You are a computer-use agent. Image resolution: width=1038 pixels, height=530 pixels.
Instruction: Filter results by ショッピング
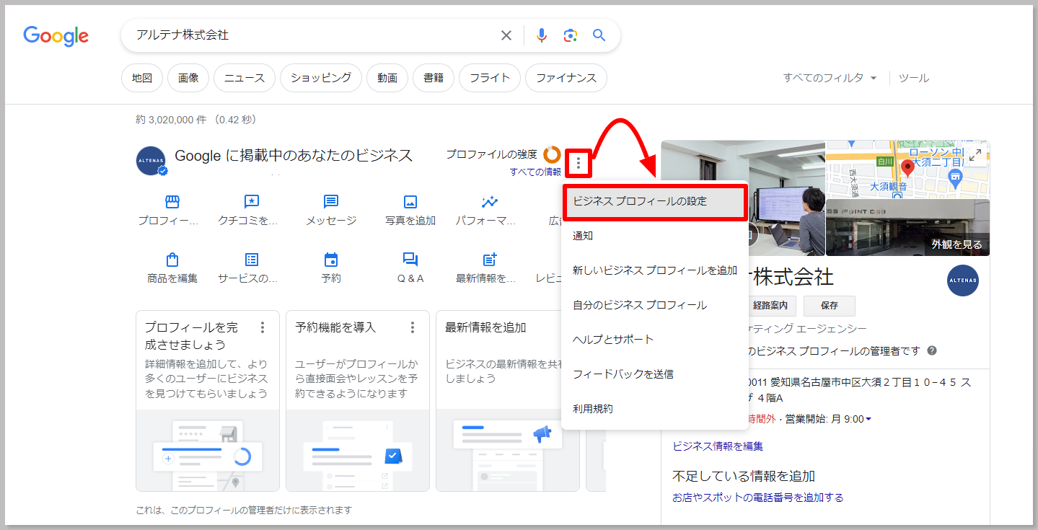pos(321,78)
